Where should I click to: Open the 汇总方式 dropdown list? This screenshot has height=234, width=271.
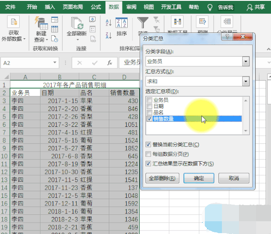(x=245, y=81)
